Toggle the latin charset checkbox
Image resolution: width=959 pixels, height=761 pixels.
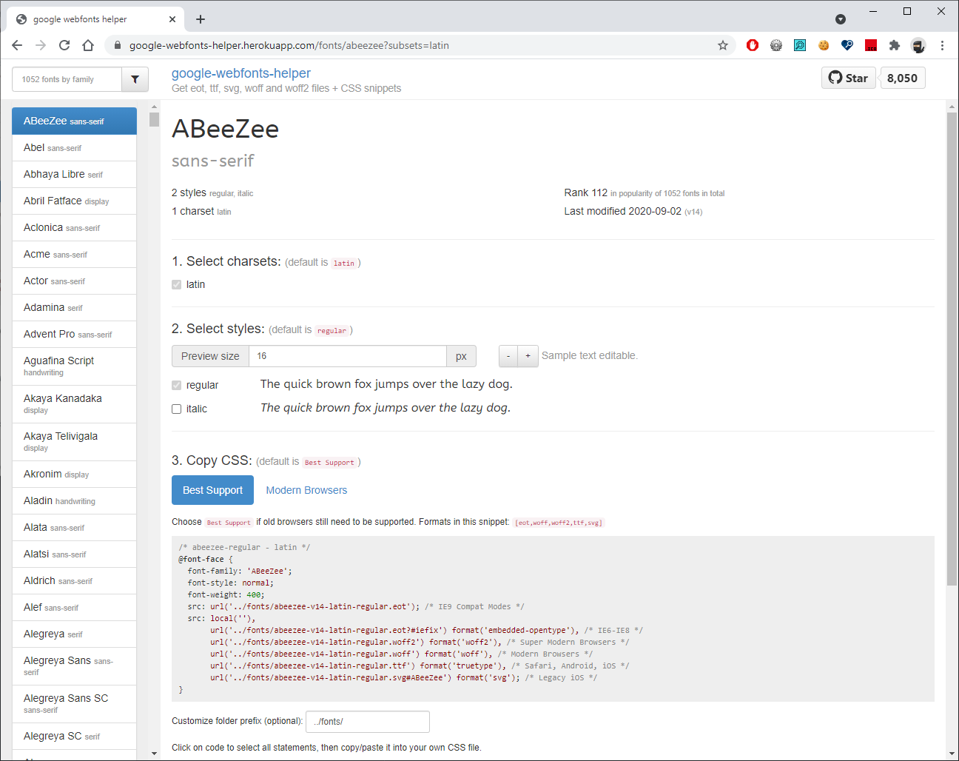[x=176, y=284]
